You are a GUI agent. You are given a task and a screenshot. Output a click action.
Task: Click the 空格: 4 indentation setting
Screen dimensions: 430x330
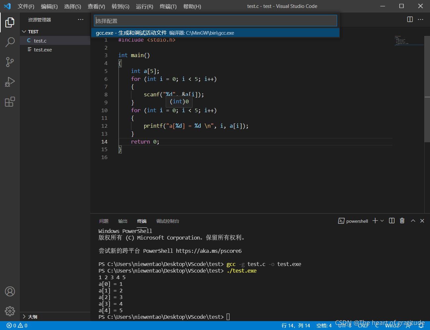[324, 326]
